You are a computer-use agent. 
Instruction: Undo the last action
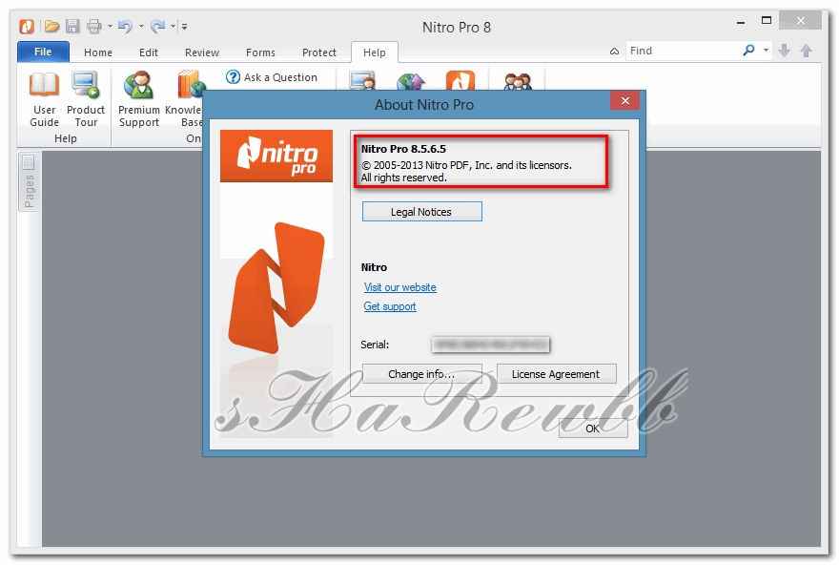pyautogui.click(x=125, y=26)
